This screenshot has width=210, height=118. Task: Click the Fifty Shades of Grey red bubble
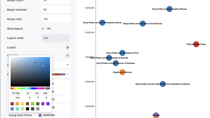click(x=196, y=44)
